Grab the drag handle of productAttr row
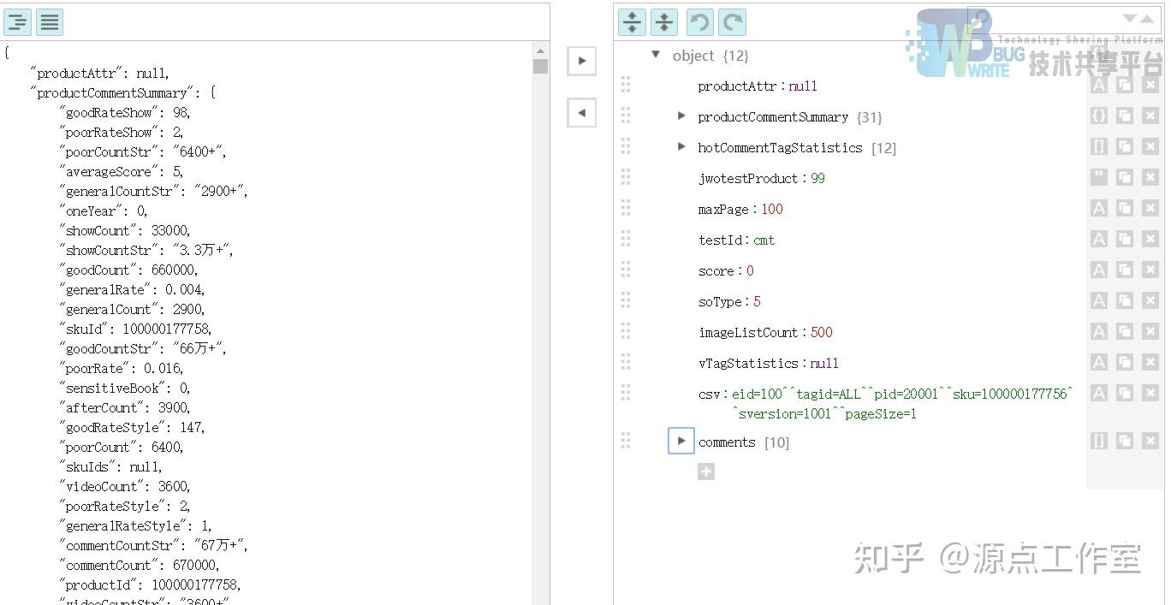The width and height of the screenshot is (1171, 605). (626, 85)
